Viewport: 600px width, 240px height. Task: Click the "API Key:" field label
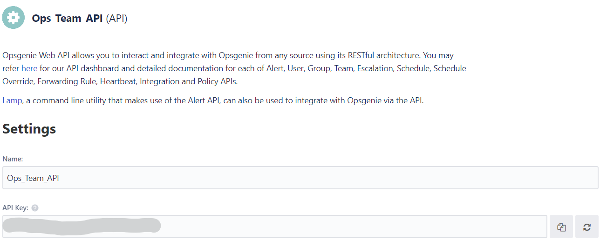(x=15, y=208)
